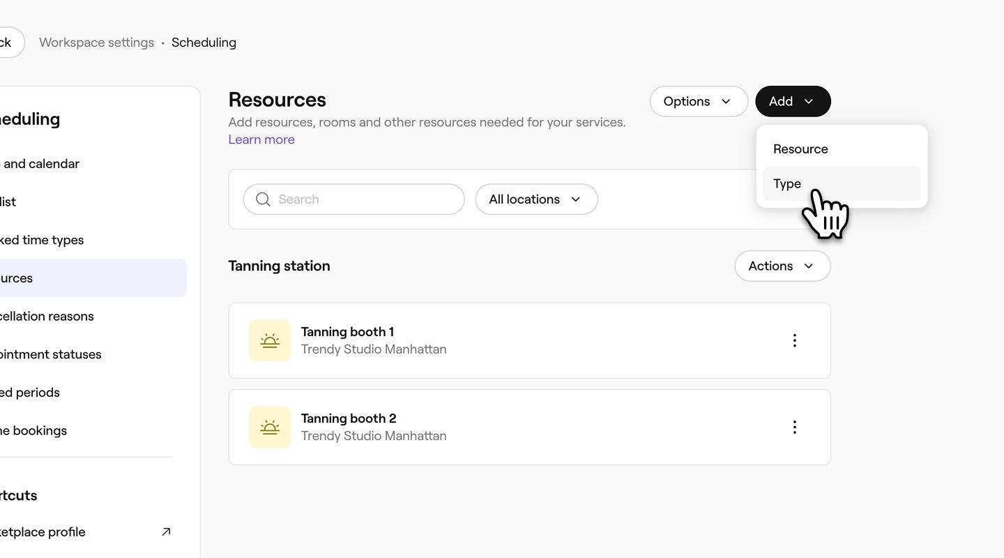Open Marketplace profile from Shortcuts

pyautogui.click(x=42, y=531)
